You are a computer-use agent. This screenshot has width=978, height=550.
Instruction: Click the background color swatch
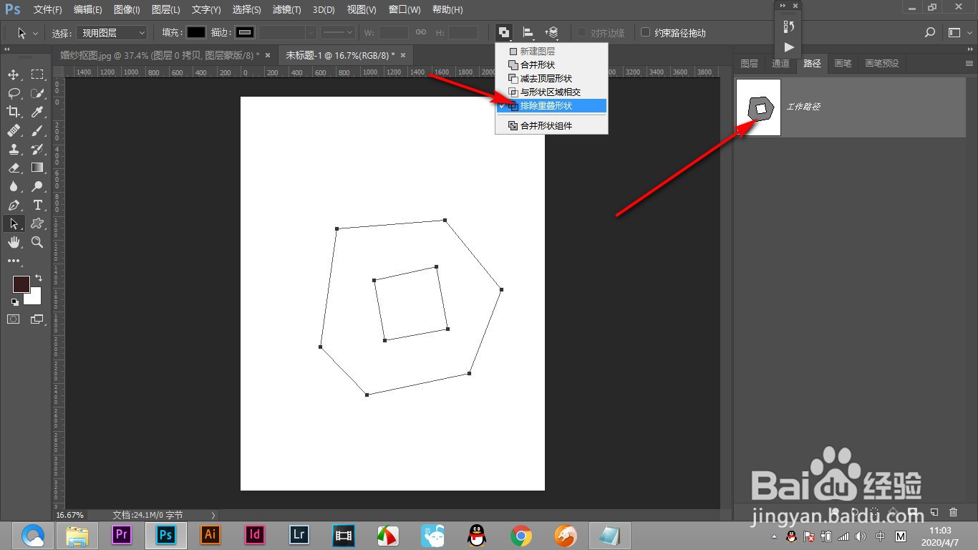point(34,297)
